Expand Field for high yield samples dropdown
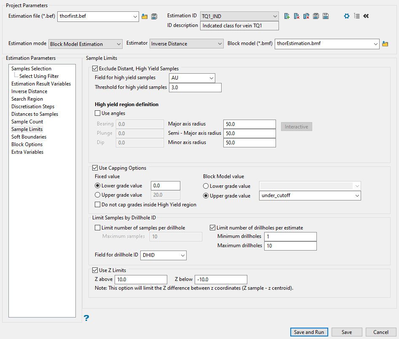This screenshot has width=399, height=339. (192, 78)
